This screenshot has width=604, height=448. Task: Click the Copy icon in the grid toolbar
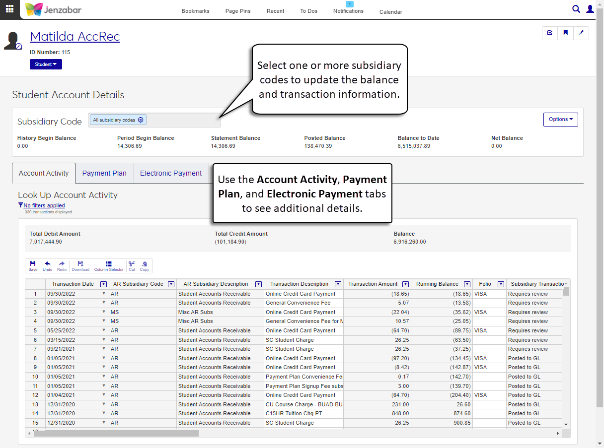[x=144, y=266]
